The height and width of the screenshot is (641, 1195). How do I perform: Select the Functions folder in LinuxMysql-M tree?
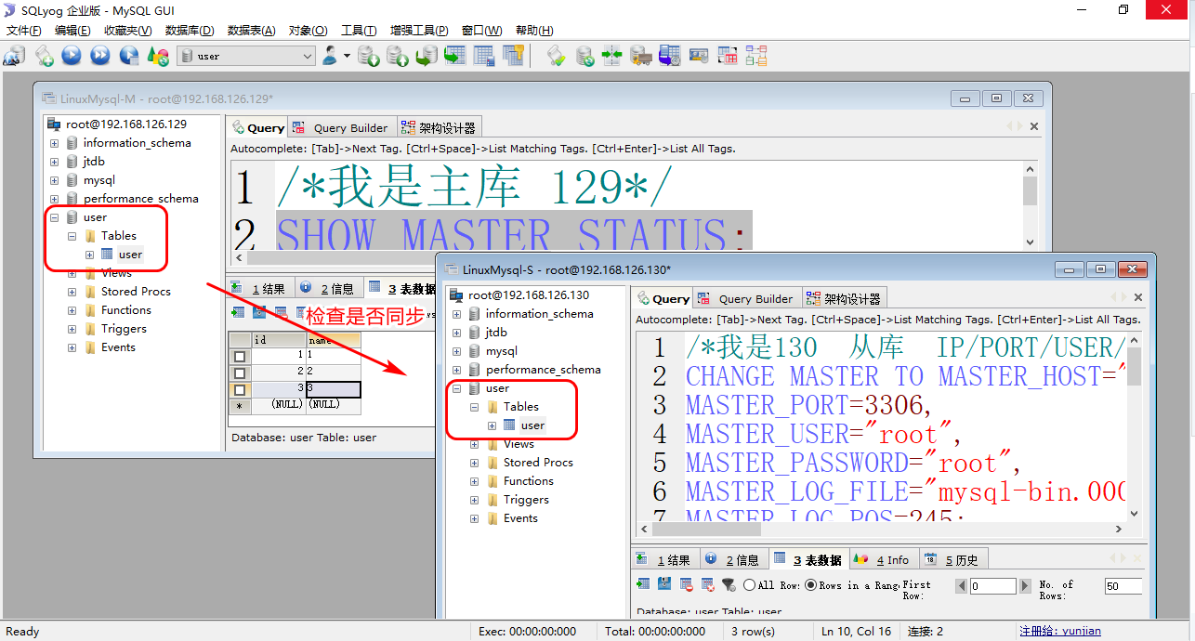[x=126, y=310]
